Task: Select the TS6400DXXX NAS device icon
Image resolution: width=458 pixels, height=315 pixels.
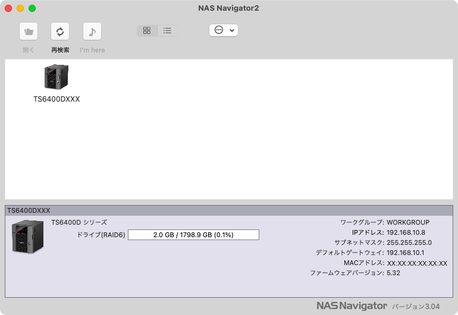Action: pyautogui.click(x=57, y=77)
